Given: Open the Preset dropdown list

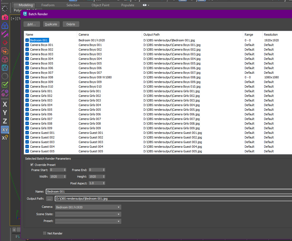Looking at the screenshot, I should pos(88,221).
